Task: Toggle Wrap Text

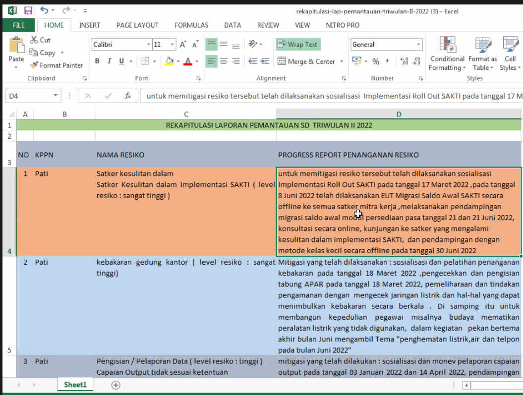Action: pos(298,44)
